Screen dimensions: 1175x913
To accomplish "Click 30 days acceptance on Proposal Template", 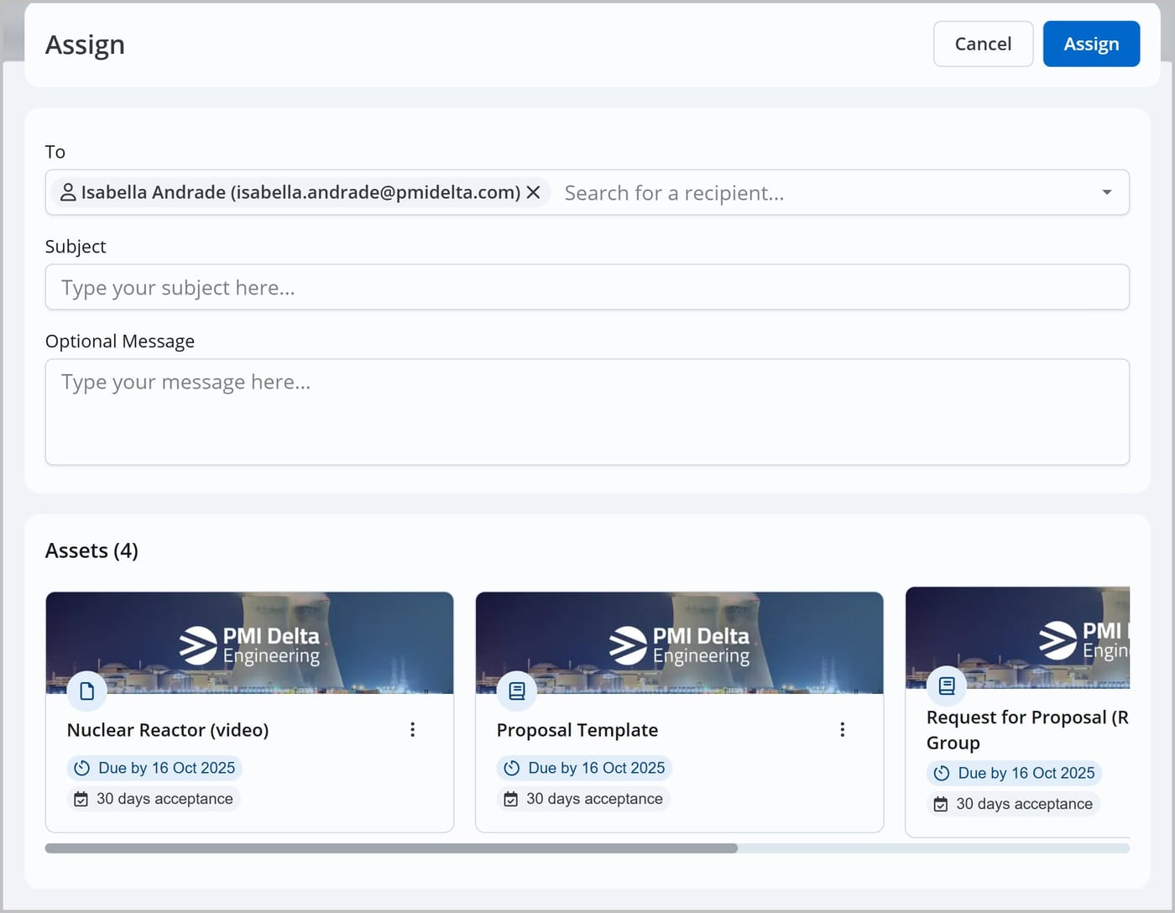I will [x=583, y=799].
